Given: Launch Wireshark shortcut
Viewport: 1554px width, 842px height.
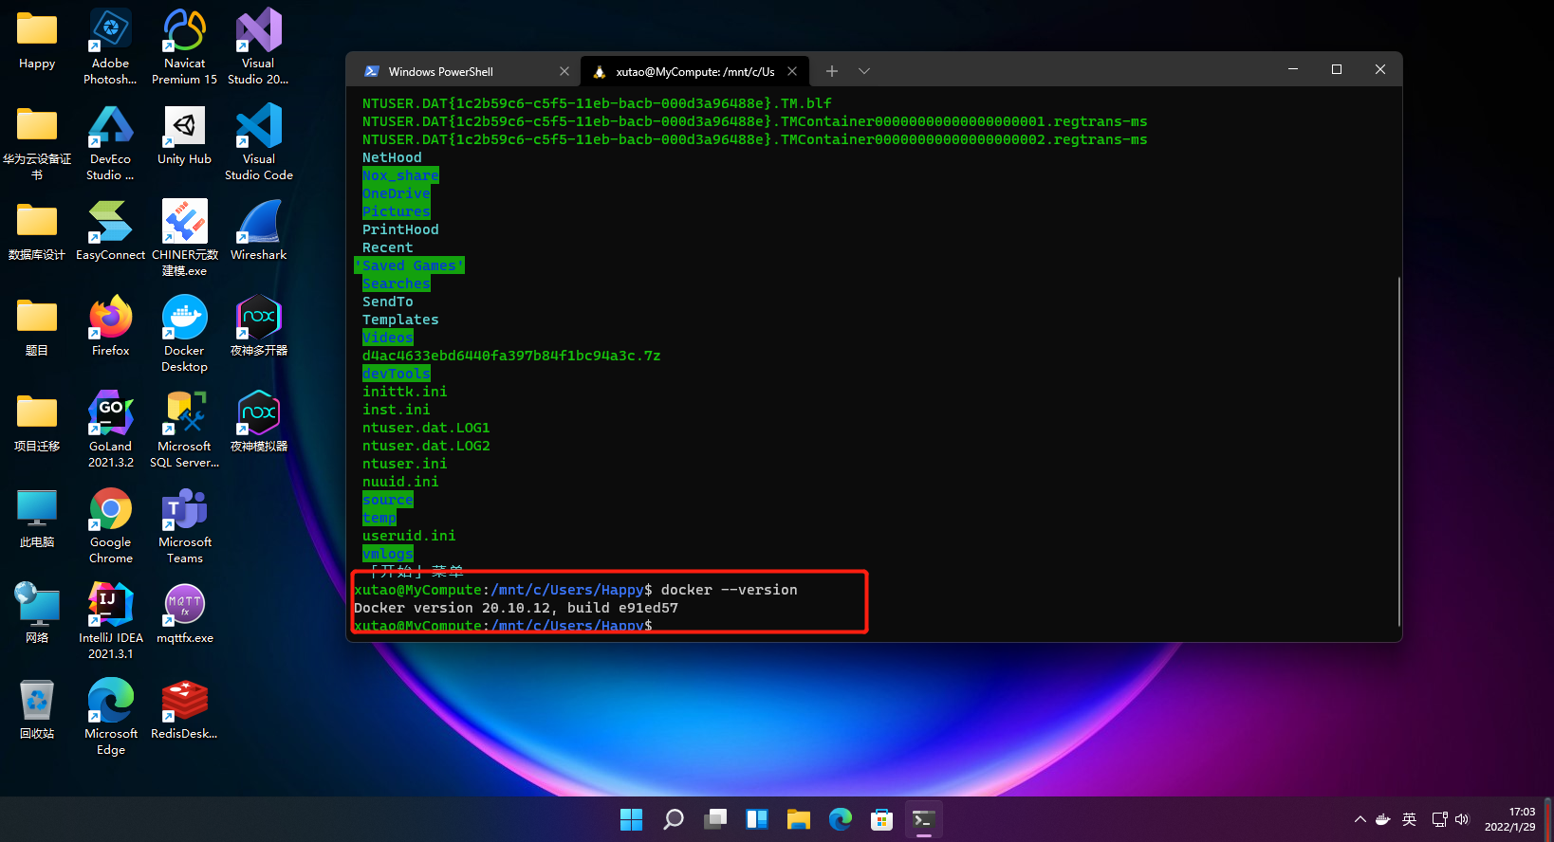Looking at the screenshot, I should (258, 230).
